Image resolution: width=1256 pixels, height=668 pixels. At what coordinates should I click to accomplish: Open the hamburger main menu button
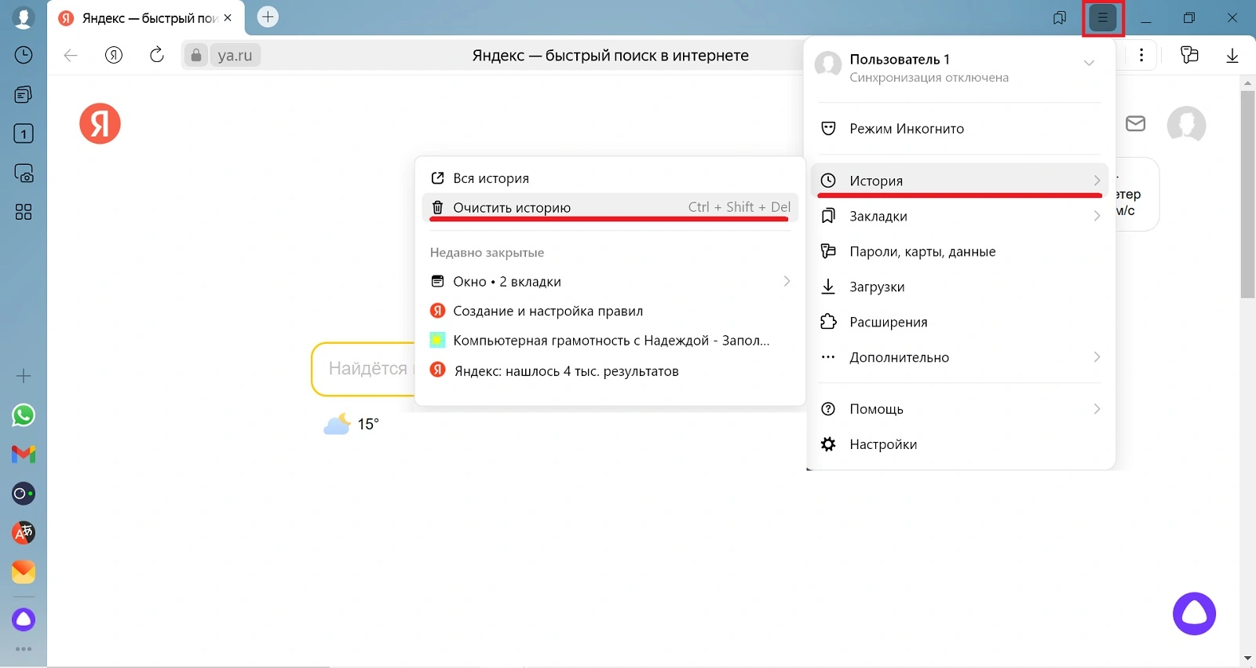[x=1103, y=17]
